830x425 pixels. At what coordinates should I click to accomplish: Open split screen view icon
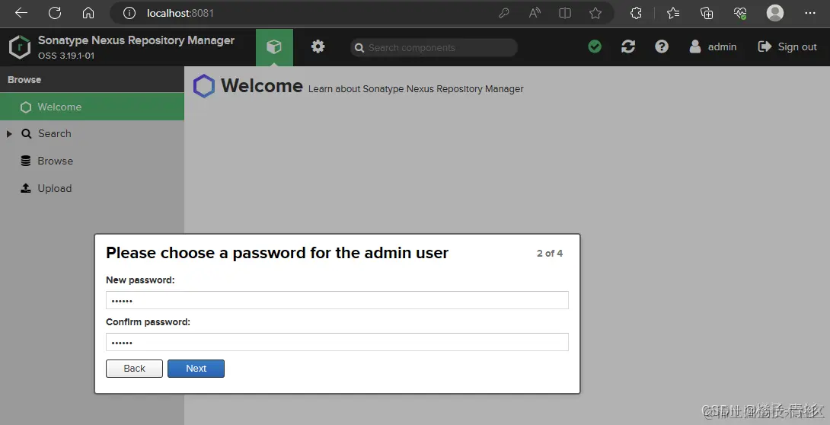point(565,13)
